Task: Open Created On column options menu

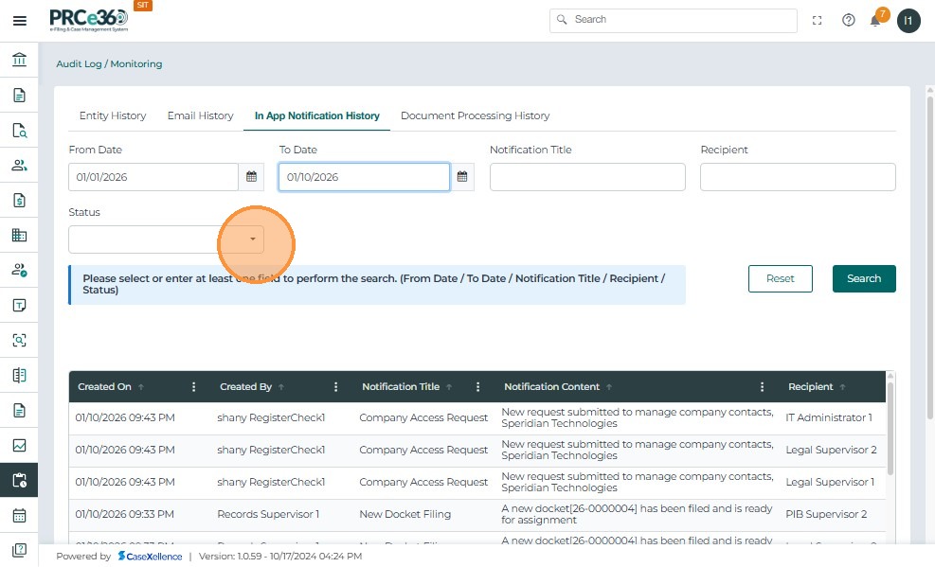Action: [194, 387]
